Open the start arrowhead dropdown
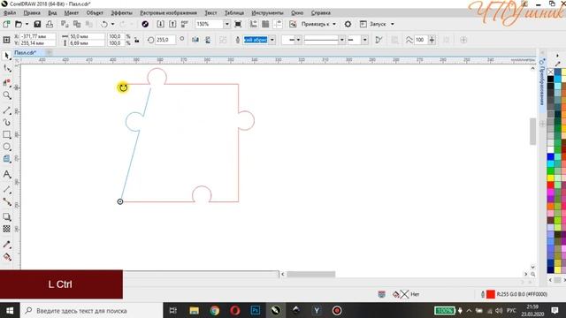This screenshot has height=318, width=566. point(298,40)
